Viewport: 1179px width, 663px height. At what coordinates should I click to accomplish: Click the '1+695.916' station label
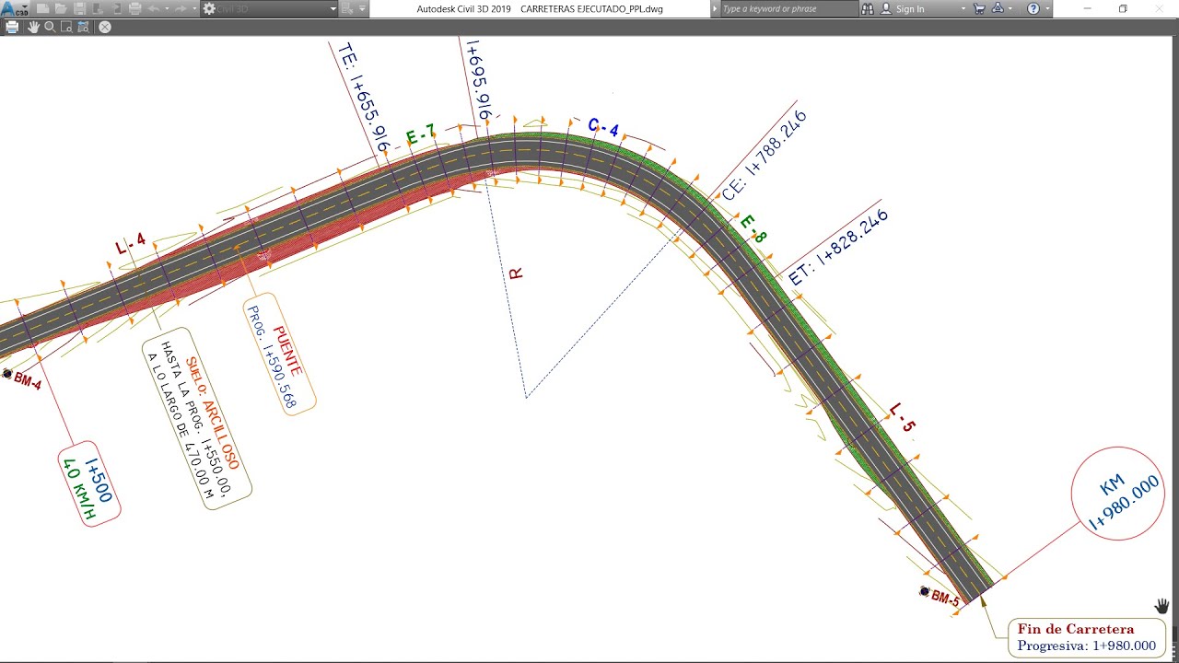479,79
